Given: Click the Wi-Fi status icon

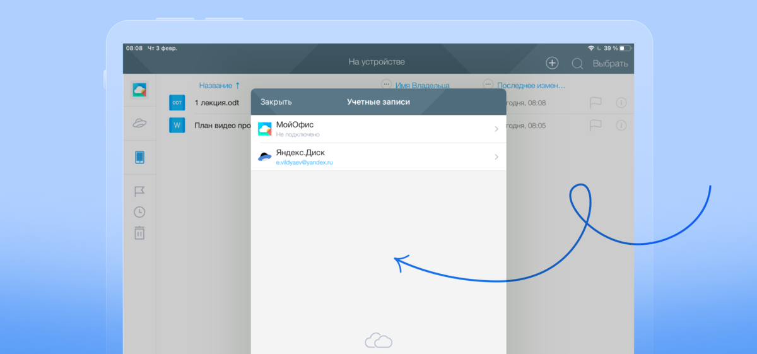Looking at the screenshot, I should coord(591,48).
